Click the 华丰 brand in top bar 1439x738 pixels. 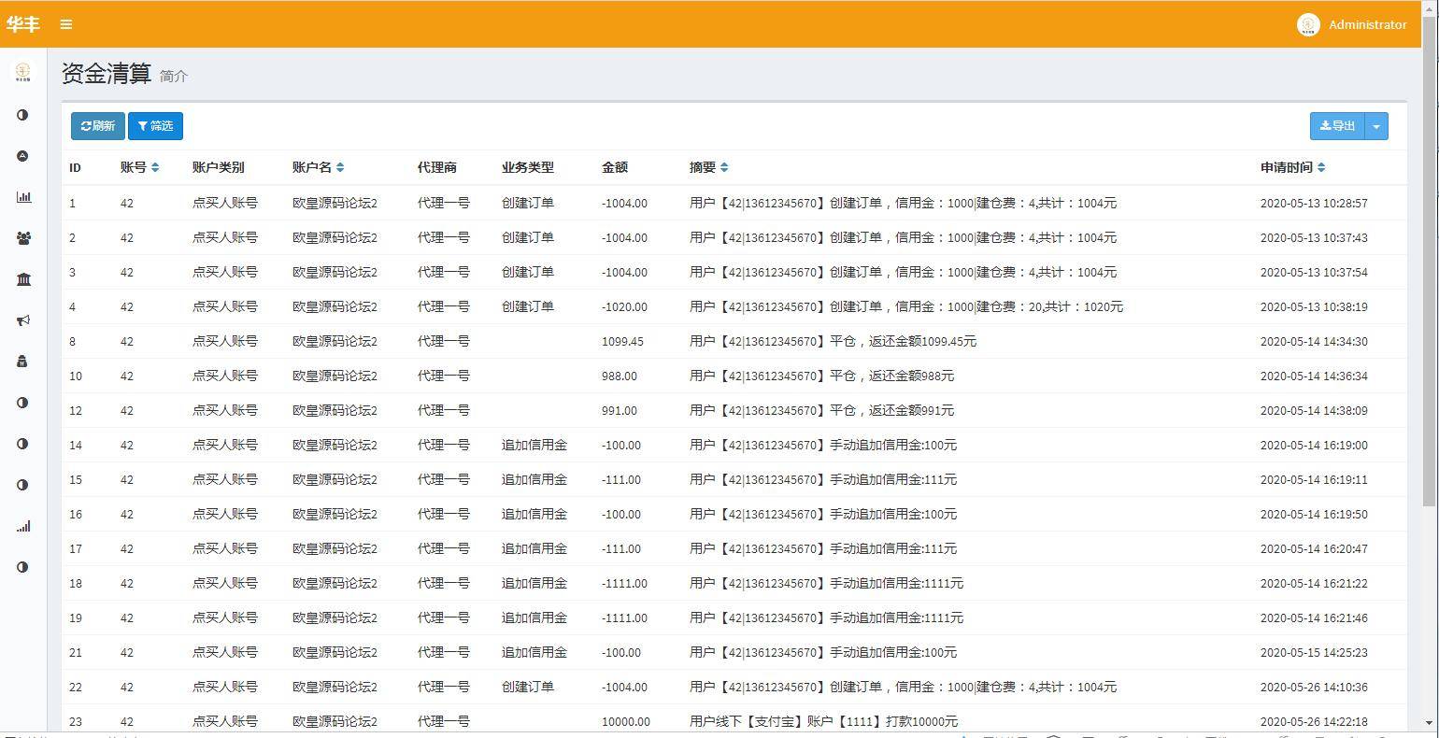23,24
